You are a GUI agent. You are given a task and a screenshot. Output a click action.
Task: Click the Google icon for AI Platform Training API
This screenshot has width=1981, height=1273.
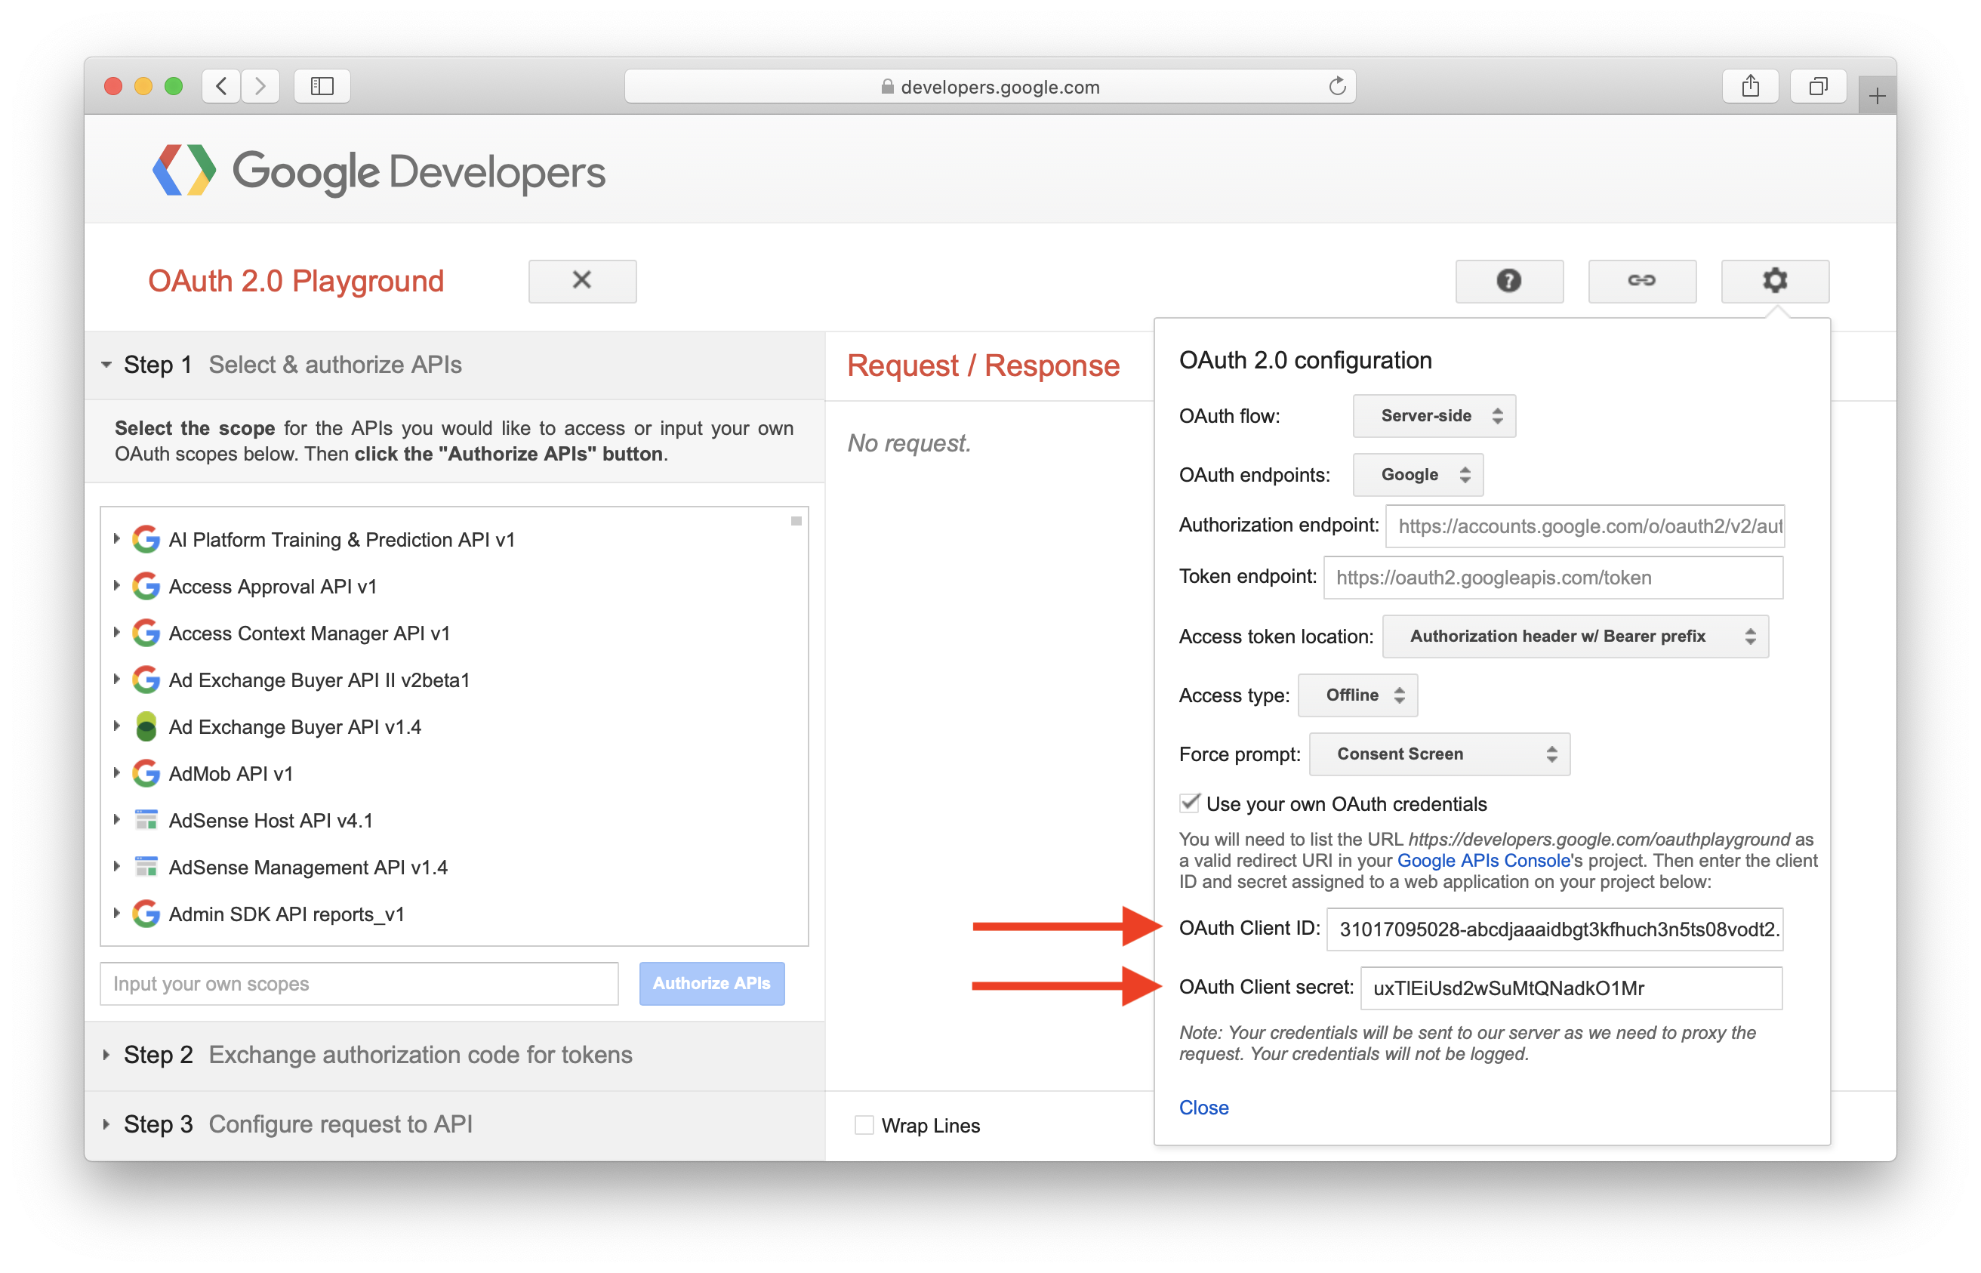(x=146, y=540)
